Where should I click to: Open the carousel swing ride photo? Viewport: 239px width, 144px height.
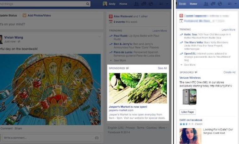click(50, 89)
